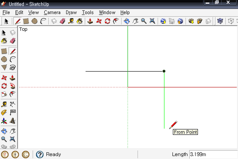Click Make Component in the horizontal toolbar
This screenshot has height=159, width=238.
click(54, 21)
